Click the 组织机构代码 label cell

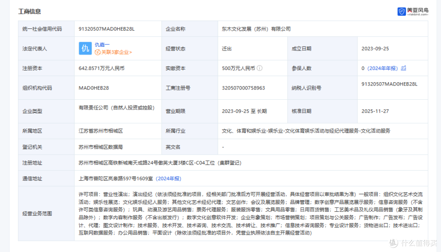tap(47, 88)
